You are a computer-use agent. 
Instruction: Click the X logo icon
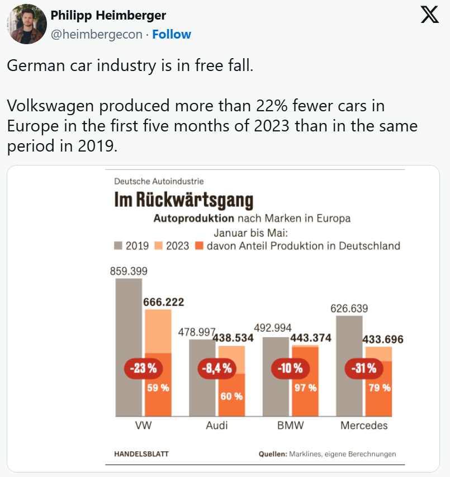click(429, 16)
